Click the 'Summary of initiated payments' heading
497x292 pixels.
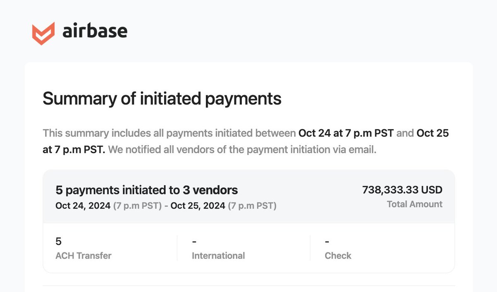[162, 99]
